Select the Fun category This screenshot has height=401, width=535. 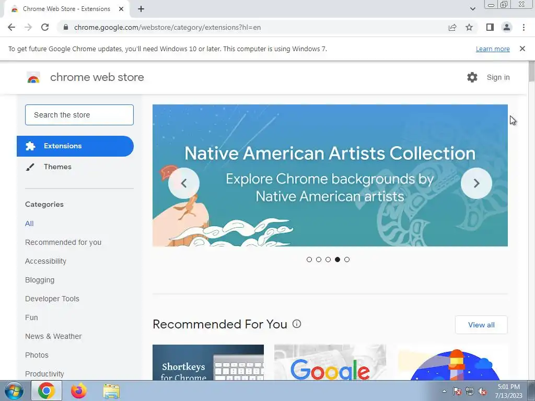tap(31, 317)
